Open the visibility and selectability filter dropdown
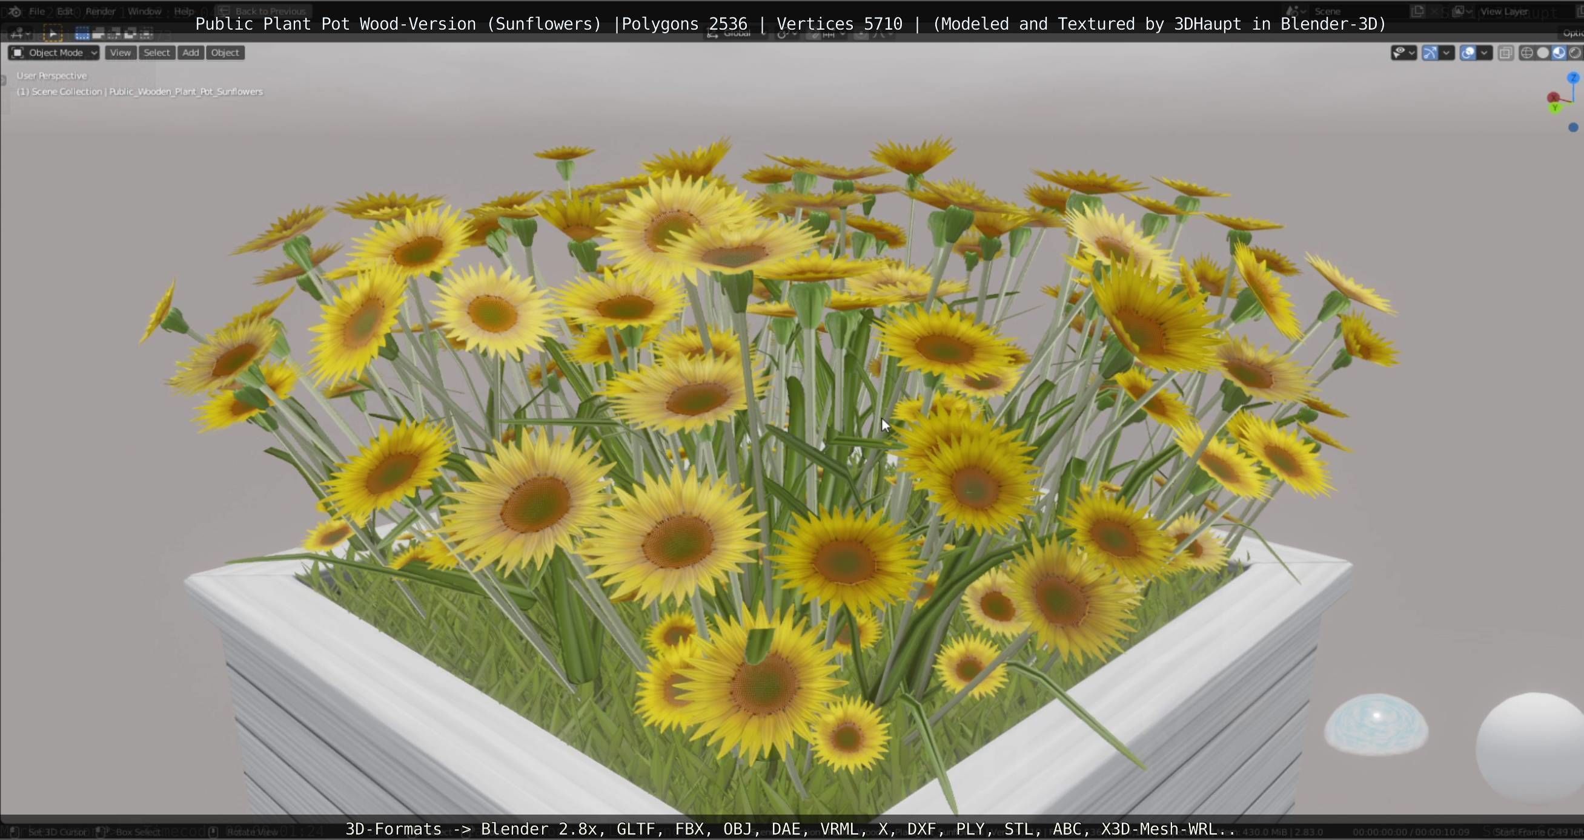Screen dimensions: 1584x840 pyautogui.click(x=1404, y=53)
